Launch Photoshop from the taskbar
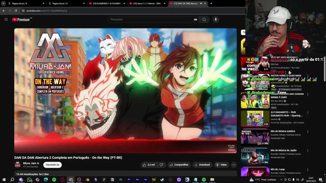This screenshot has height=183, width=326. 121,180
